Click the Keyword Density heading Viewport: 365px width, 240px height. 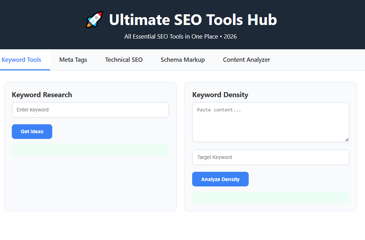[x=220, y=95]
